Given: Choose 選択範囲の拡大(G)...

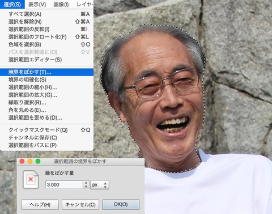Looking at the screenshot, I should coord(46,95).
